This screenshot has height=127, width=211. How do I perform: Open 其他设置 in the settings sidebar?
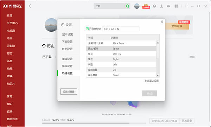(67, 49)
